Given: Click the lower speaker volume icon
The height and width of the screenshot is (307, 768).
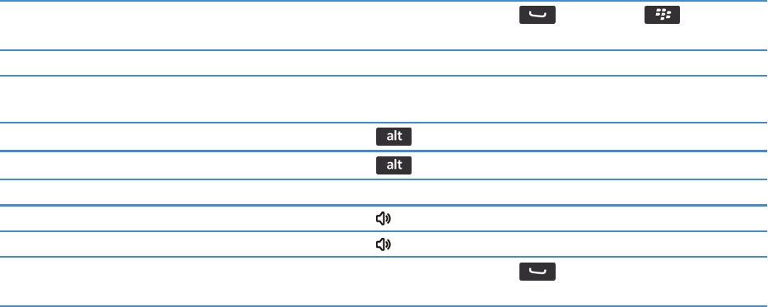Looking at the screenshot, I should click(383, 244).
